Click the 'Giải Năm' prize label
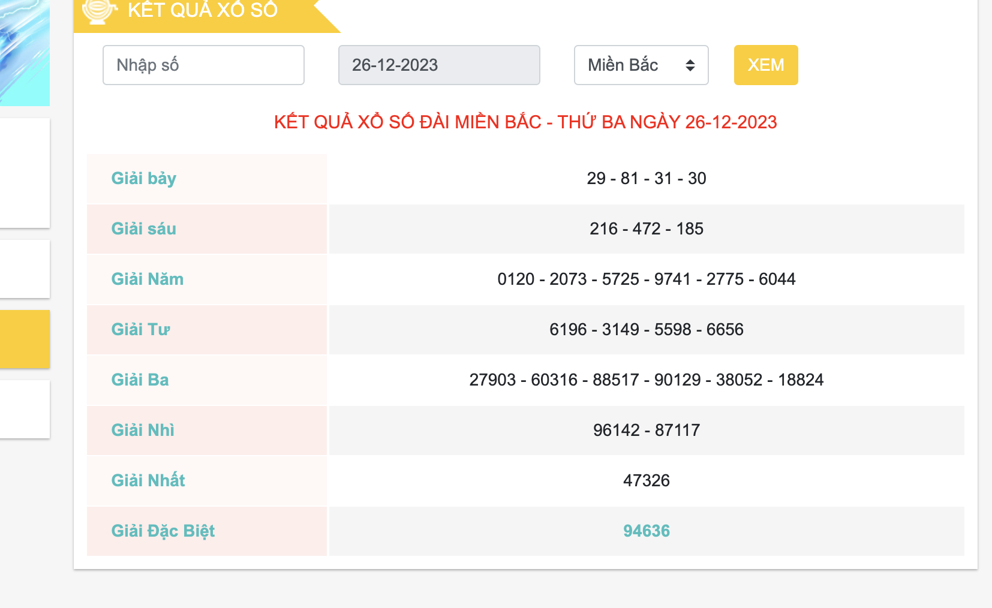Image resolution: width=992 pixels, height=608 pixels. coord(148,279)
